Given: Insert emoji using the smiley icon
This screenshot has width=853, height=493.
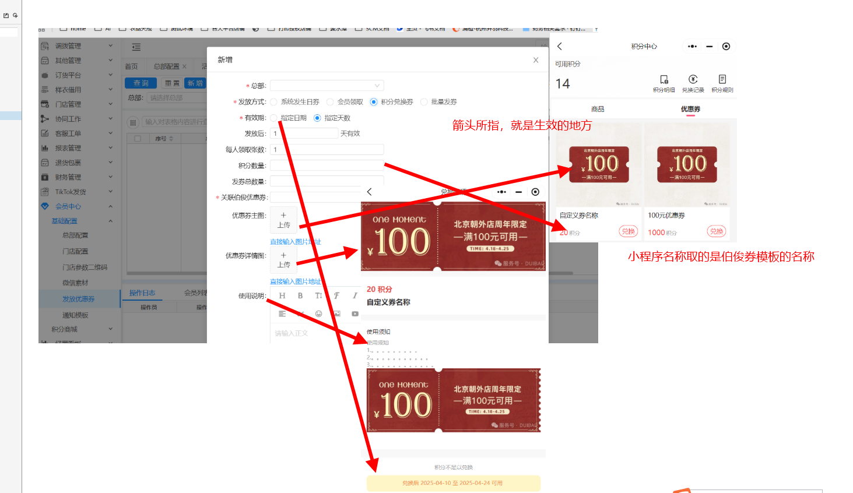Looking at the screenshot, I should 318,314.
